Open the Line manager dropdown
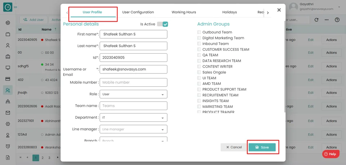Image resolution: width=346 pixels, height=165 pixels. click(x=133, y=129)
